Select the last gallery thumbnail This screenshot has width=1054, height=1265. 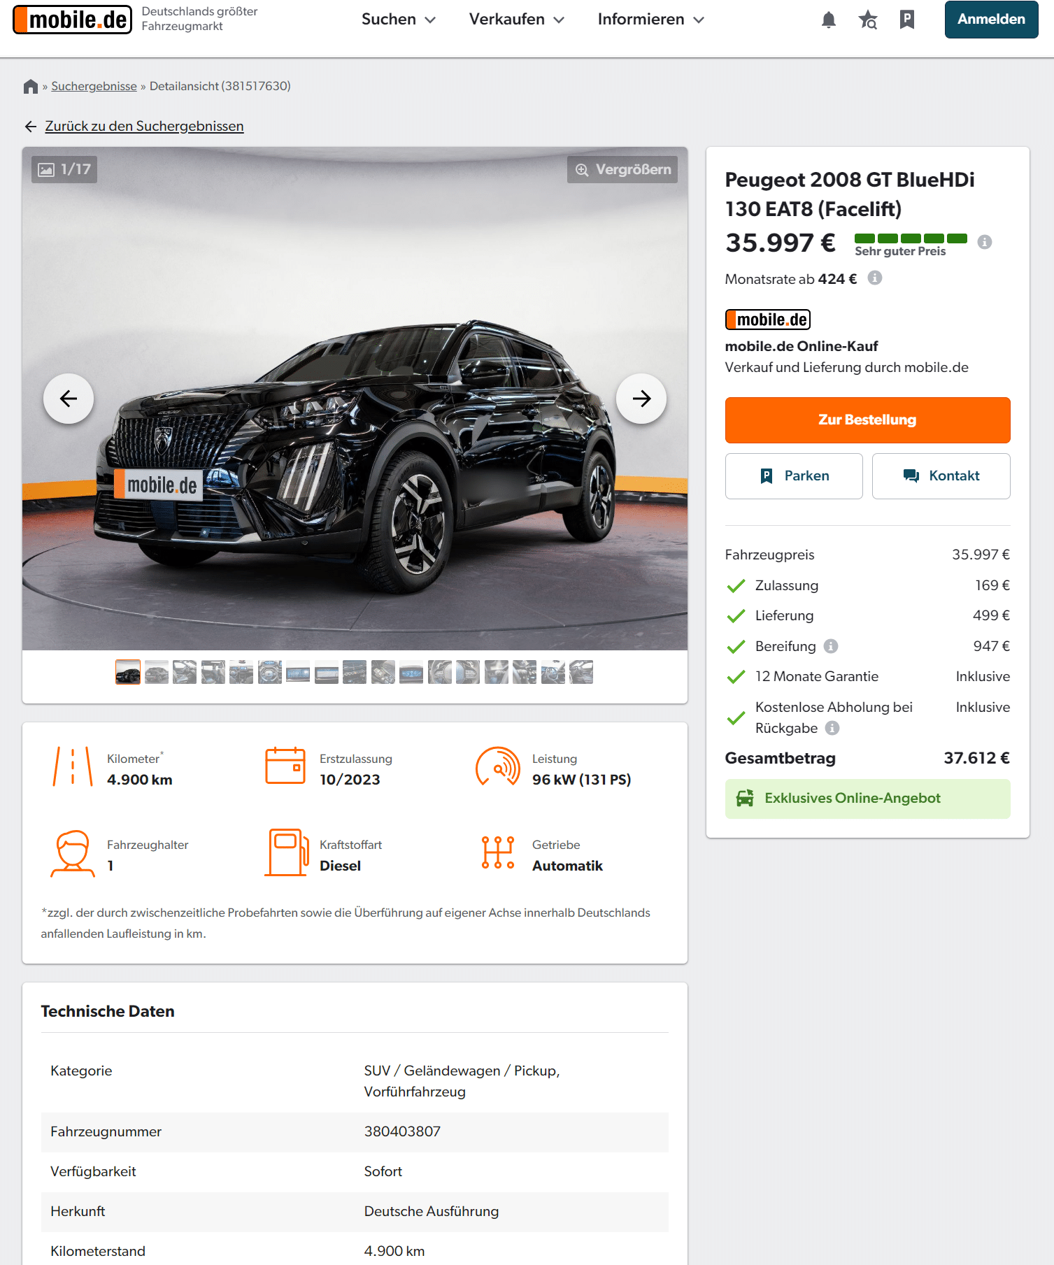click(581, 673)
